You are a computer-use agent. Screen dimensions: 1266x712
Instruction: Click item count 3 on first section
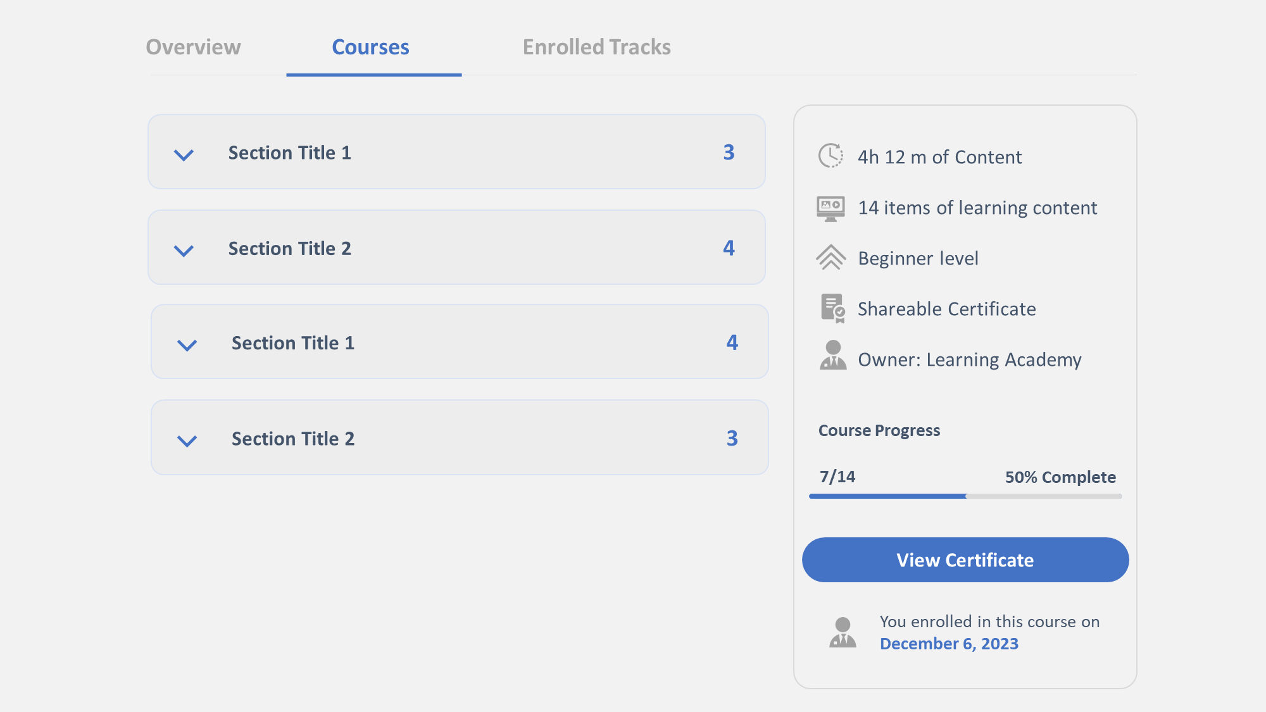pyautogui.click(x=729, y=152)
